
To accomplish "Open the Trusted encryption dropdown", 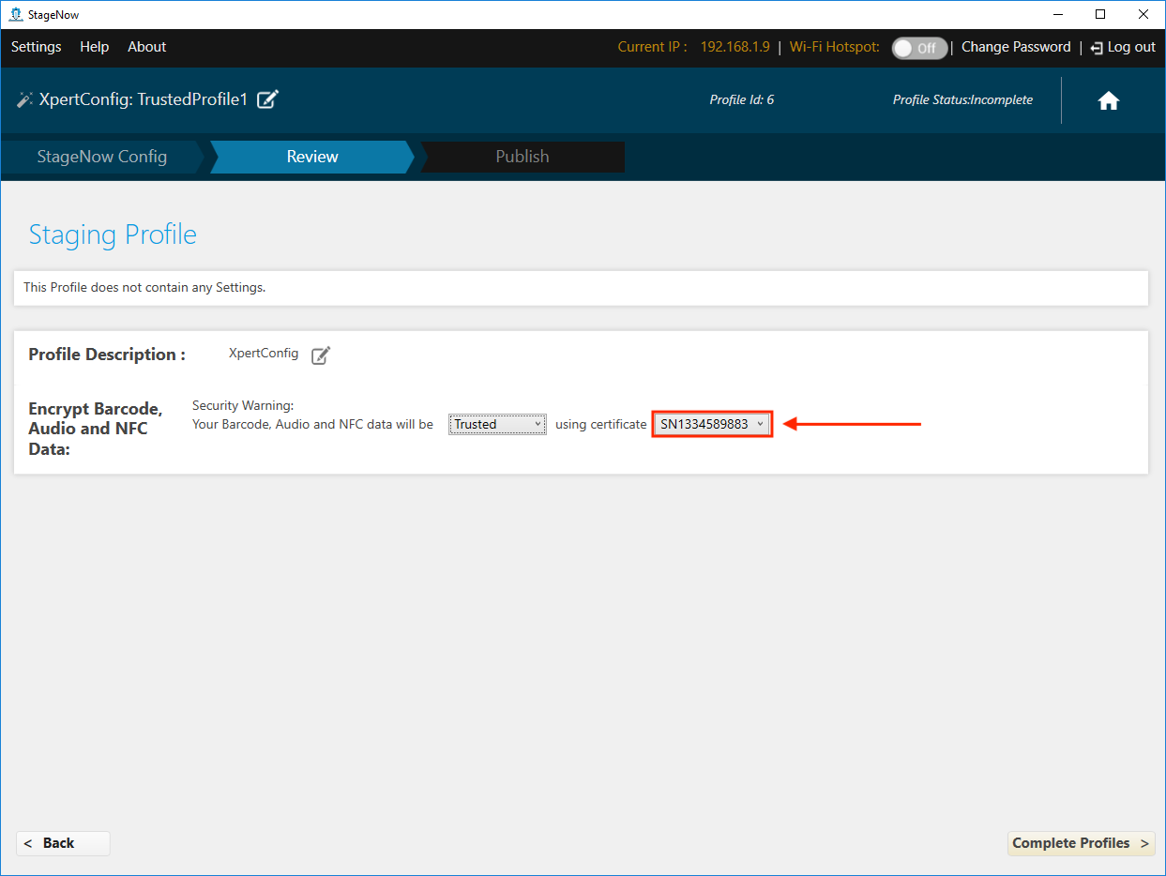I will [497, 425].
